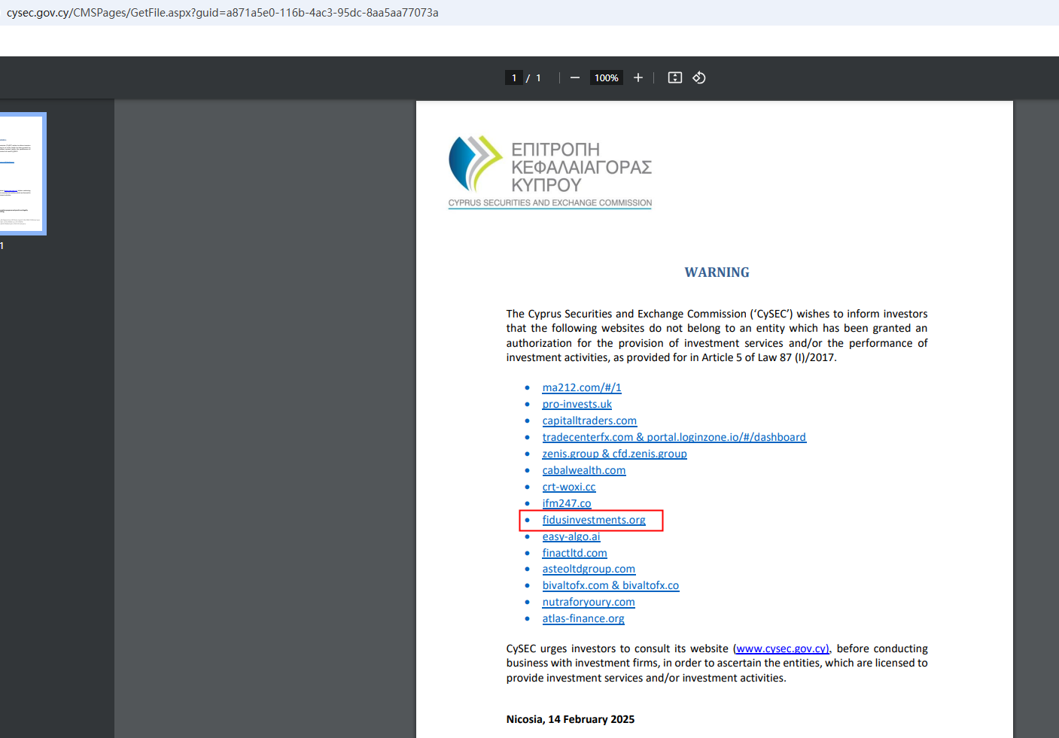Click the date line 'Nicosia, 14 February 2025'
This screenshot has height=738, width=1059.
tap(571, 719)
